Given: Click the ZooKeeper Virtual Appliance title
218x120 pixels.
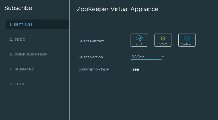Looking at the screenshot, I should coord(118,9).
